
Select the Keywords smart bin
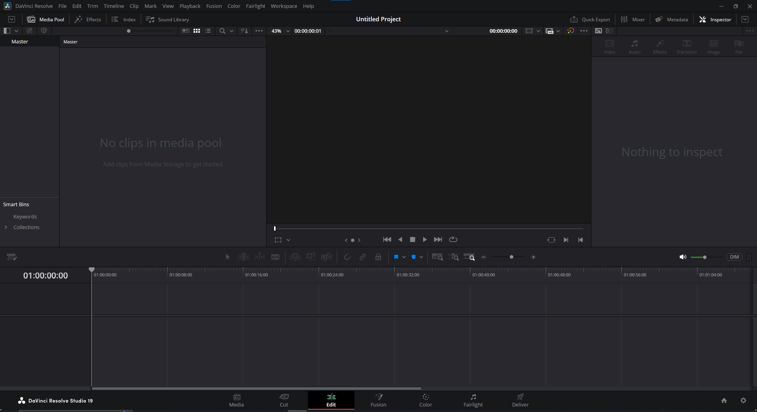coord(25,216)
